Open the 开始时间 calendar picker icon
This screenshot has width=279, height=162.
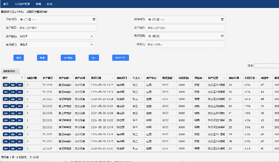[94, 20]
